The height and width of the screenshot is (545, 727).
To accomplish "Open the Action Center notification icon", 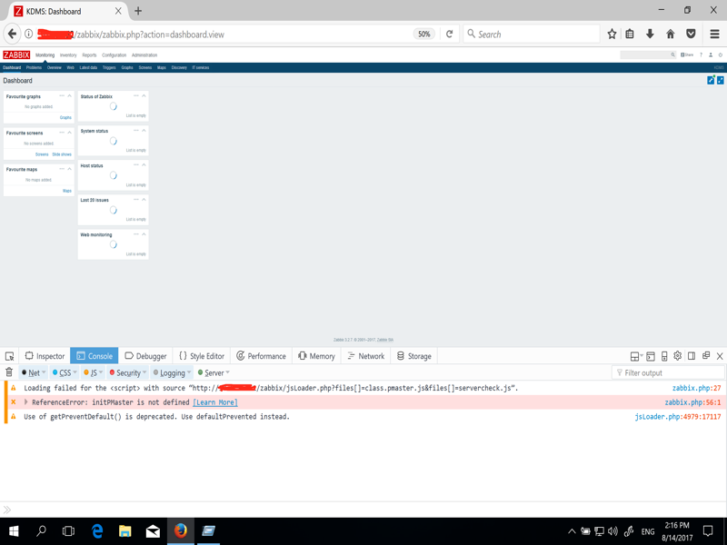I will tap(708, 531).
